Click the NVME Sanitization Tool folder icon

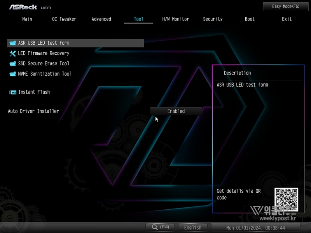12,74
